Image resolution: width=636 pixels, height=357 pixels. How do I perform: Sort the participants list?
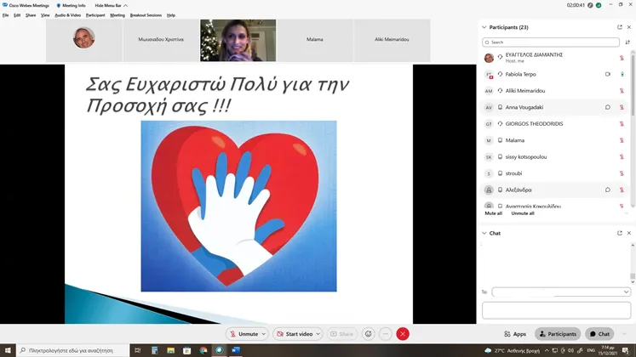627,42
